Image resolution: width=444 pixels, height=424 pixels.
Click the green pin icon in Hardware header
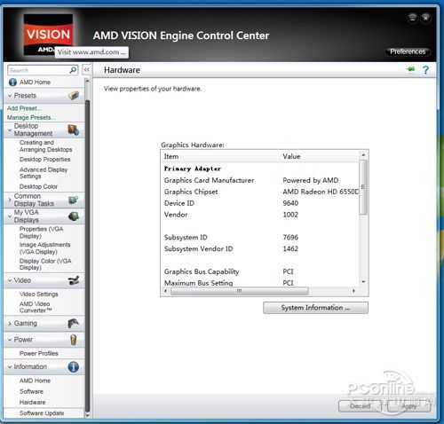pyautogui.click(x=410, y=69)
